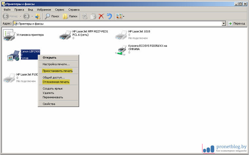Maximize the Принтеры и факсы window
The image size is (249, 155).
pos(240,4)
